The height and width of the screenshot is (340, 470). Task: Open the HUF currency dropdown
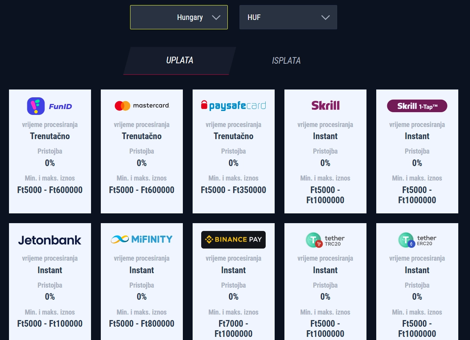[x=288, y=17]
